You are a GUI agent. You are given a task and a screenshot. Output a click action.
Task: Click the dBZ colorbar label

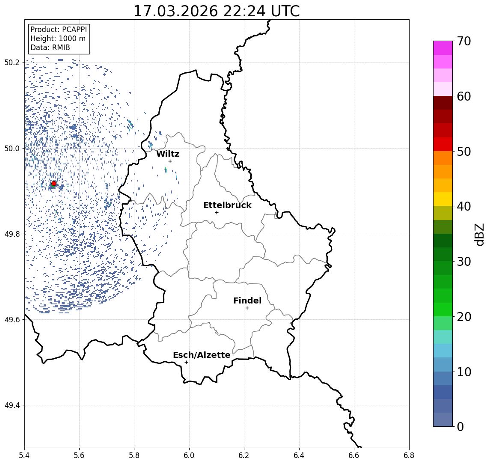pyautogui.click(x=479, y=235)
